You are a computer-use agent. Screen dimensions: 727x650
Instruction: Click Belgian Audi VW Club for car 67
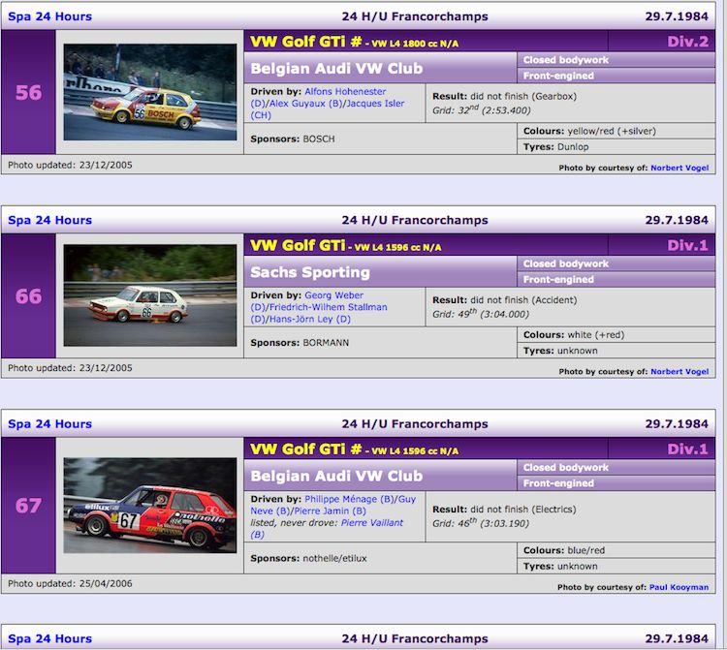click(336, 477)
